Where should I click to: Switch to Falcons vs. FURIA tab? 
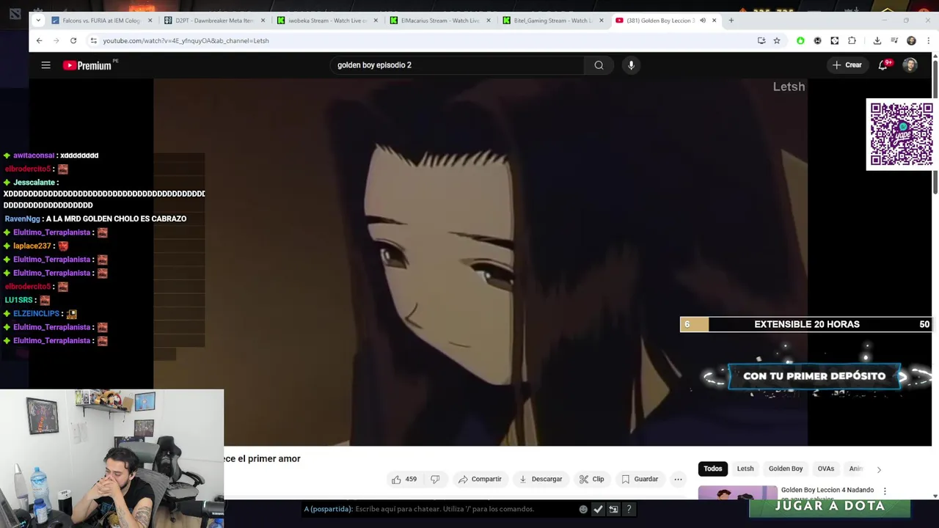point(101,21)
